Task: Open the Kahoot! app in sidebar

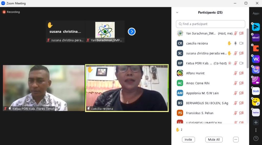Action: (256, 38)
